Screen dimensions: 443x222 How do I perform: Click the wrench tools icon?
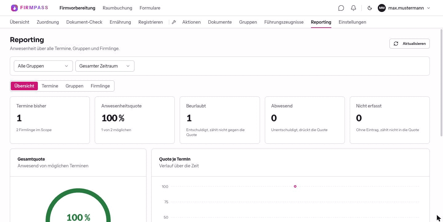[x=174, y=22]
